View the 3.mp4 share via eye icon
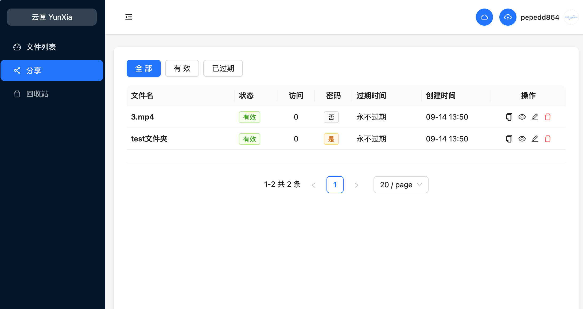583x309 pixels. click(x=522, y=117)
